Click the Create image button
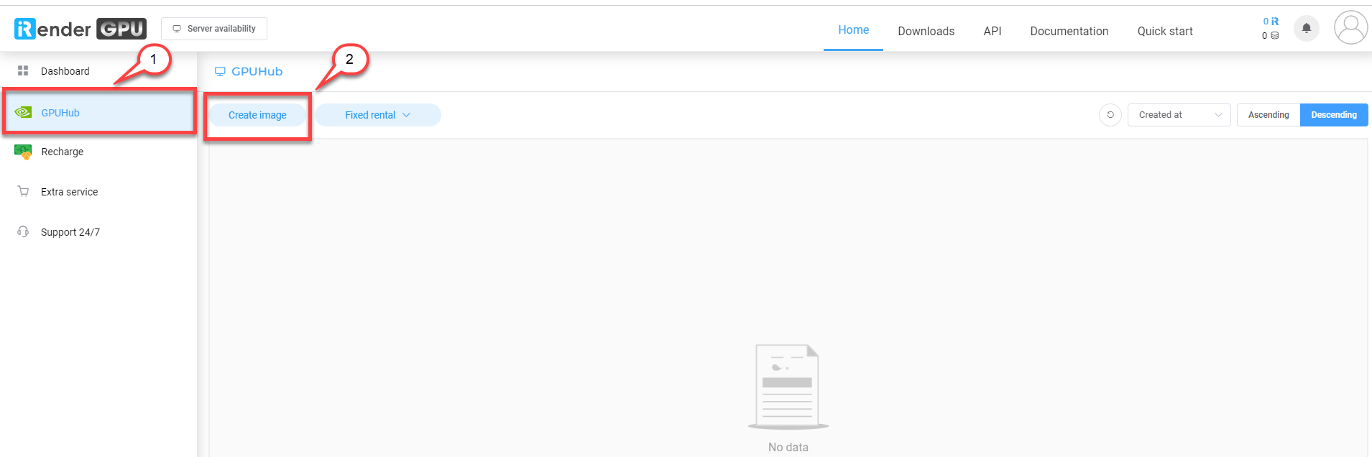Screen dimensions: 1372x457 point(257,115)
